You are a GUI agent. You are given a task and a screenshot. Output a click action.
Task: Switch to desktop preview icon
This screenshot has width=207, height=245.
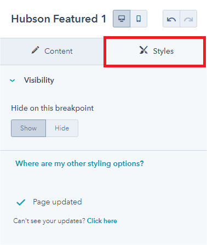(122, 19)
